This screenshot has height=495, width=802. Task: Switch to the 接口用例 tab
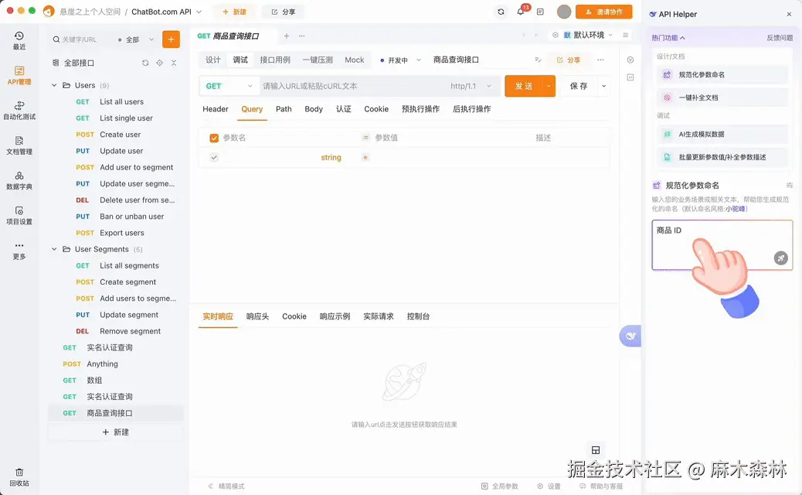[274, 60]
